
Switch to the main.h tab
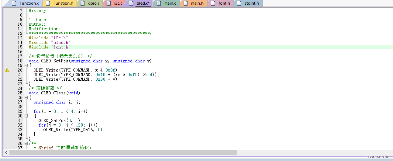[193, 3]
